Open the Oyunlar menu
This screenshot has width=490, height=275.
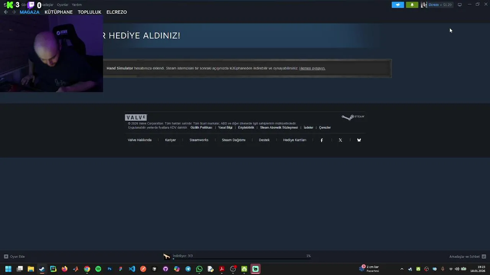(x=62, y=5)
